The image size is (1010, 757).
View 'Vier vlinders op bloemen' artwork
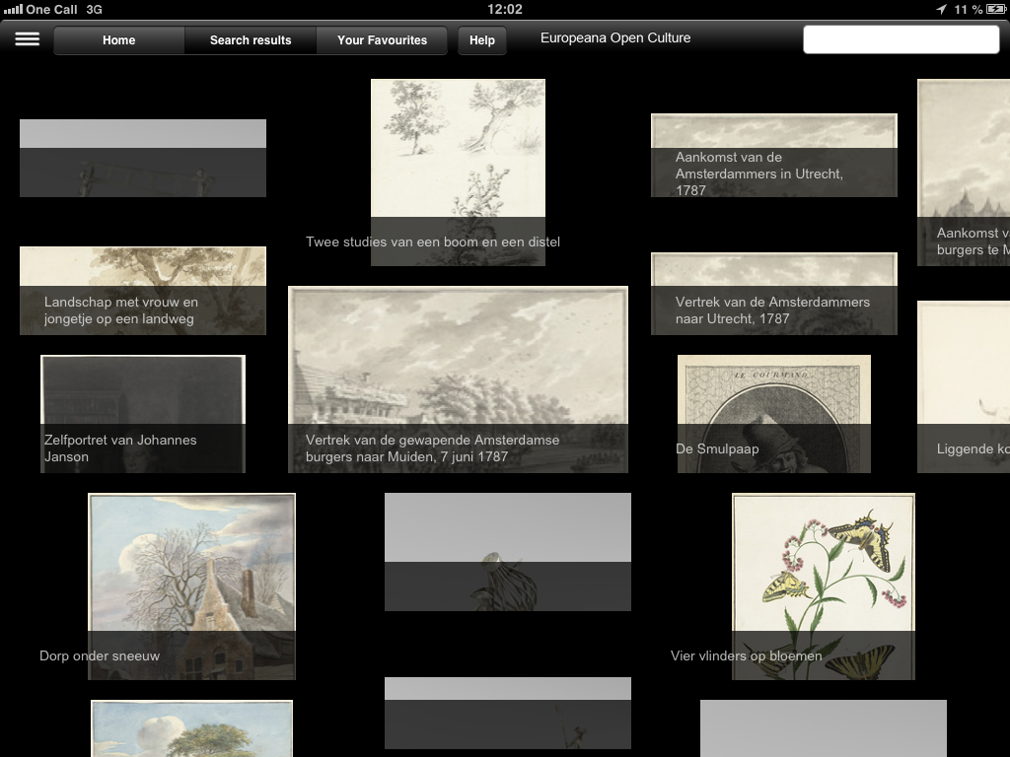(823, 585)
